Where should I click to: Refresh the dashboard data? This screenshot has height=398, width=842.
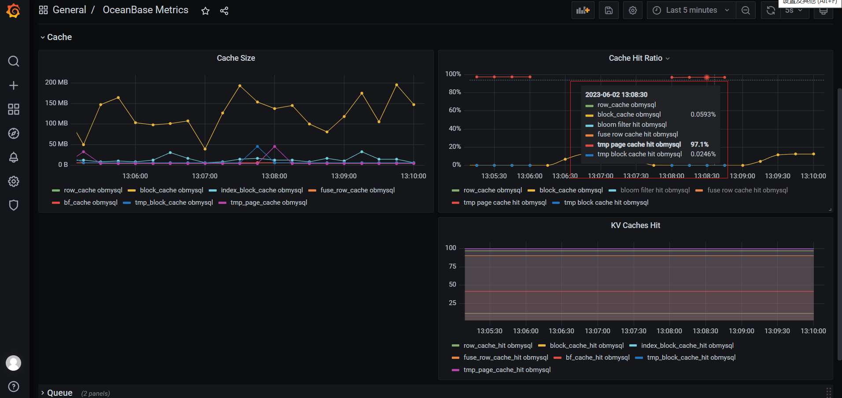point(770,10)
